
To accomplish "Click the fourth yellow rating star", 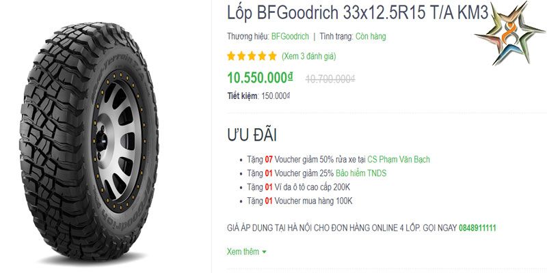I will coord(263,56).
